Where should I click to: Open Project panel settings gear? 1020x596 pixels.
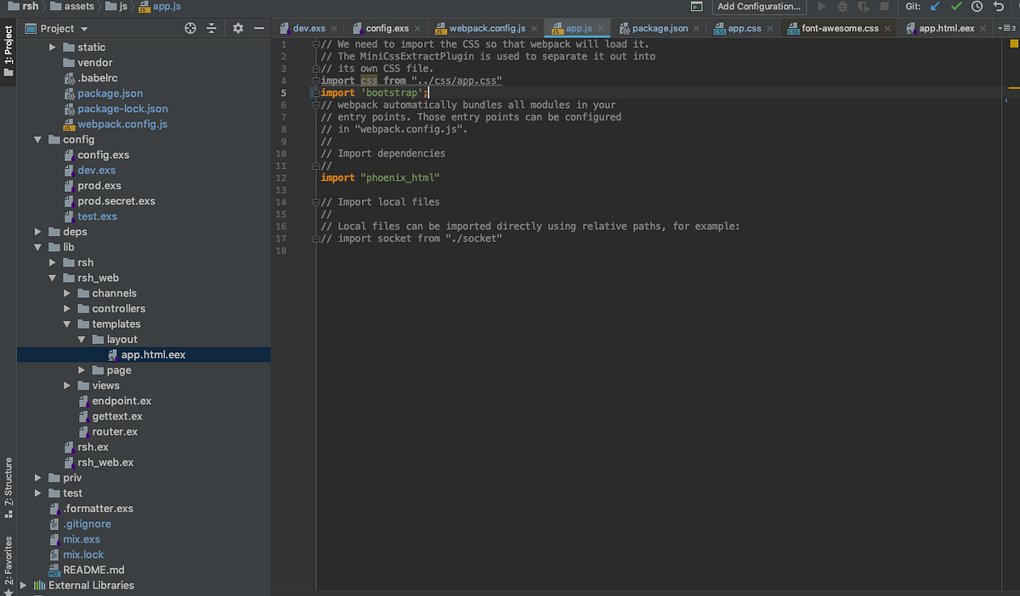pos(238,28)
